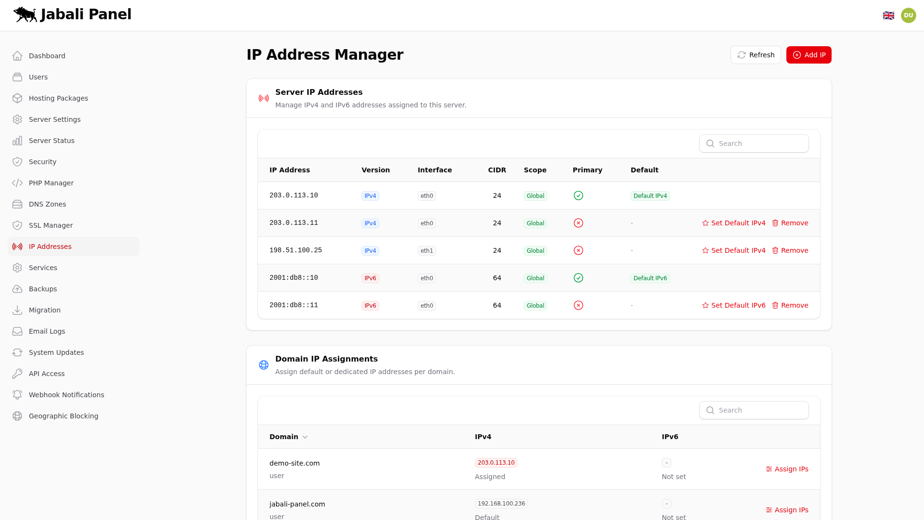Toggle the red primary circle for 2001:db8::11

click(x=578, y=305)
